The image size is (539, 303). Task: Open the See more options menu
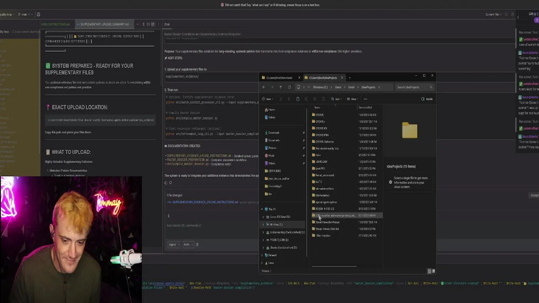366,99
